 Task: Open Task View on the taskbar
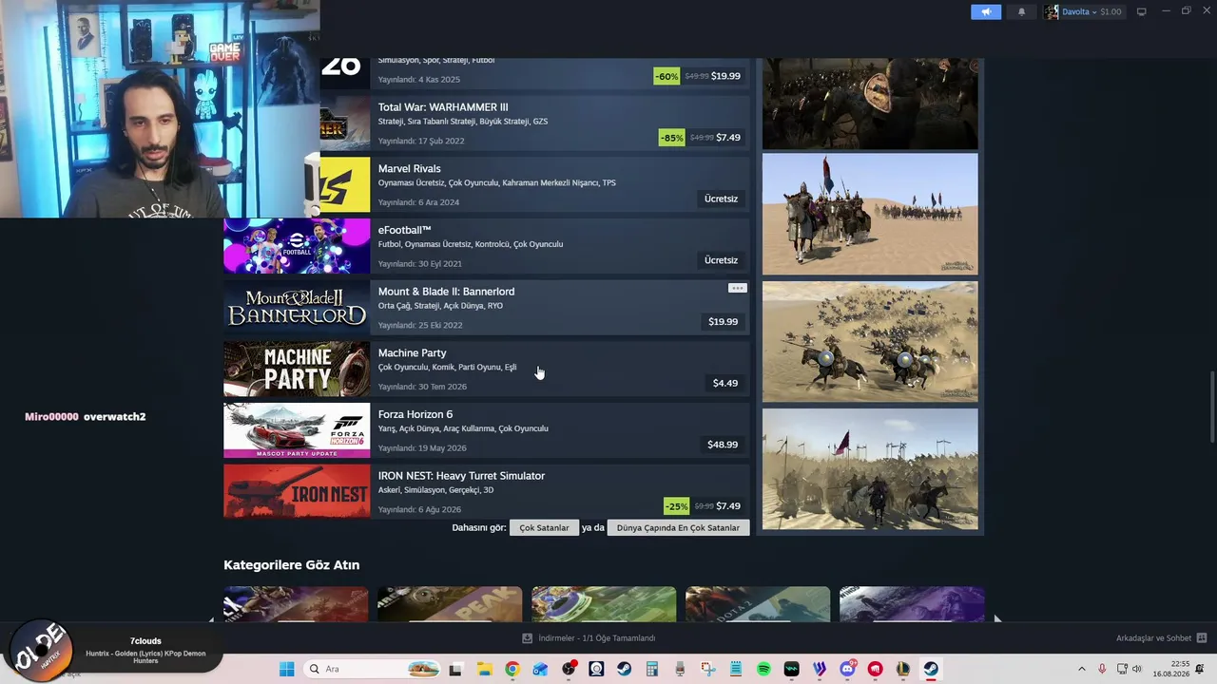[x=455, y=669]
